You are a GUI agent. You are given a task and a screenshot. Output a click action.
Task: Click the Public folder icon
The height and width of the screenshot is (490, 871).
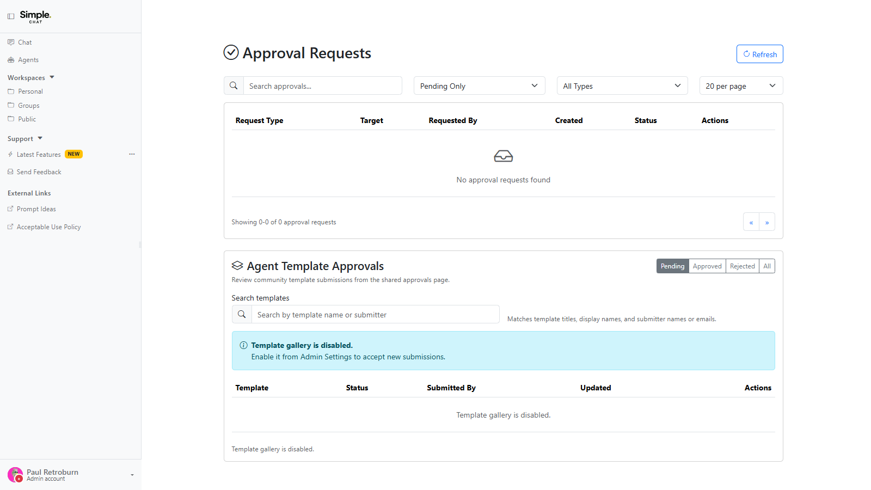point(11,119)
